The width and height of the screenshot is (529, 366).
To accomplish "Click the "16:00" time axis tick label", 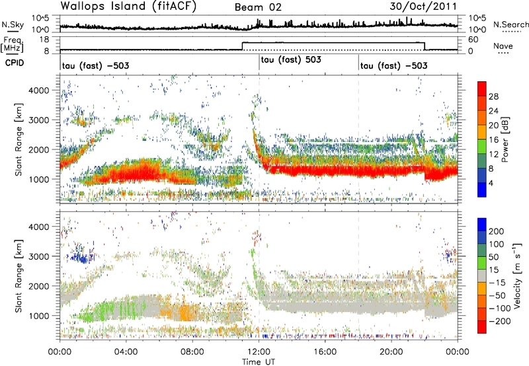I will click(x=325, y=352).
